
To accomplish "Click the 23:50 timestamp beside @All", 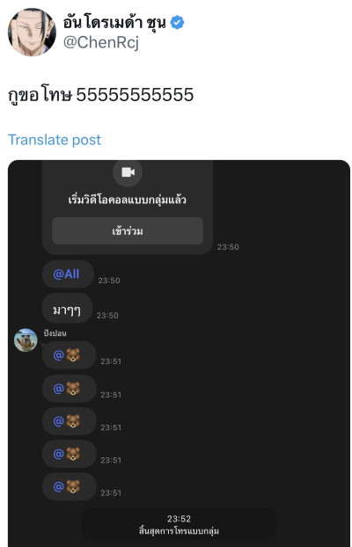I will coord(109,281).
